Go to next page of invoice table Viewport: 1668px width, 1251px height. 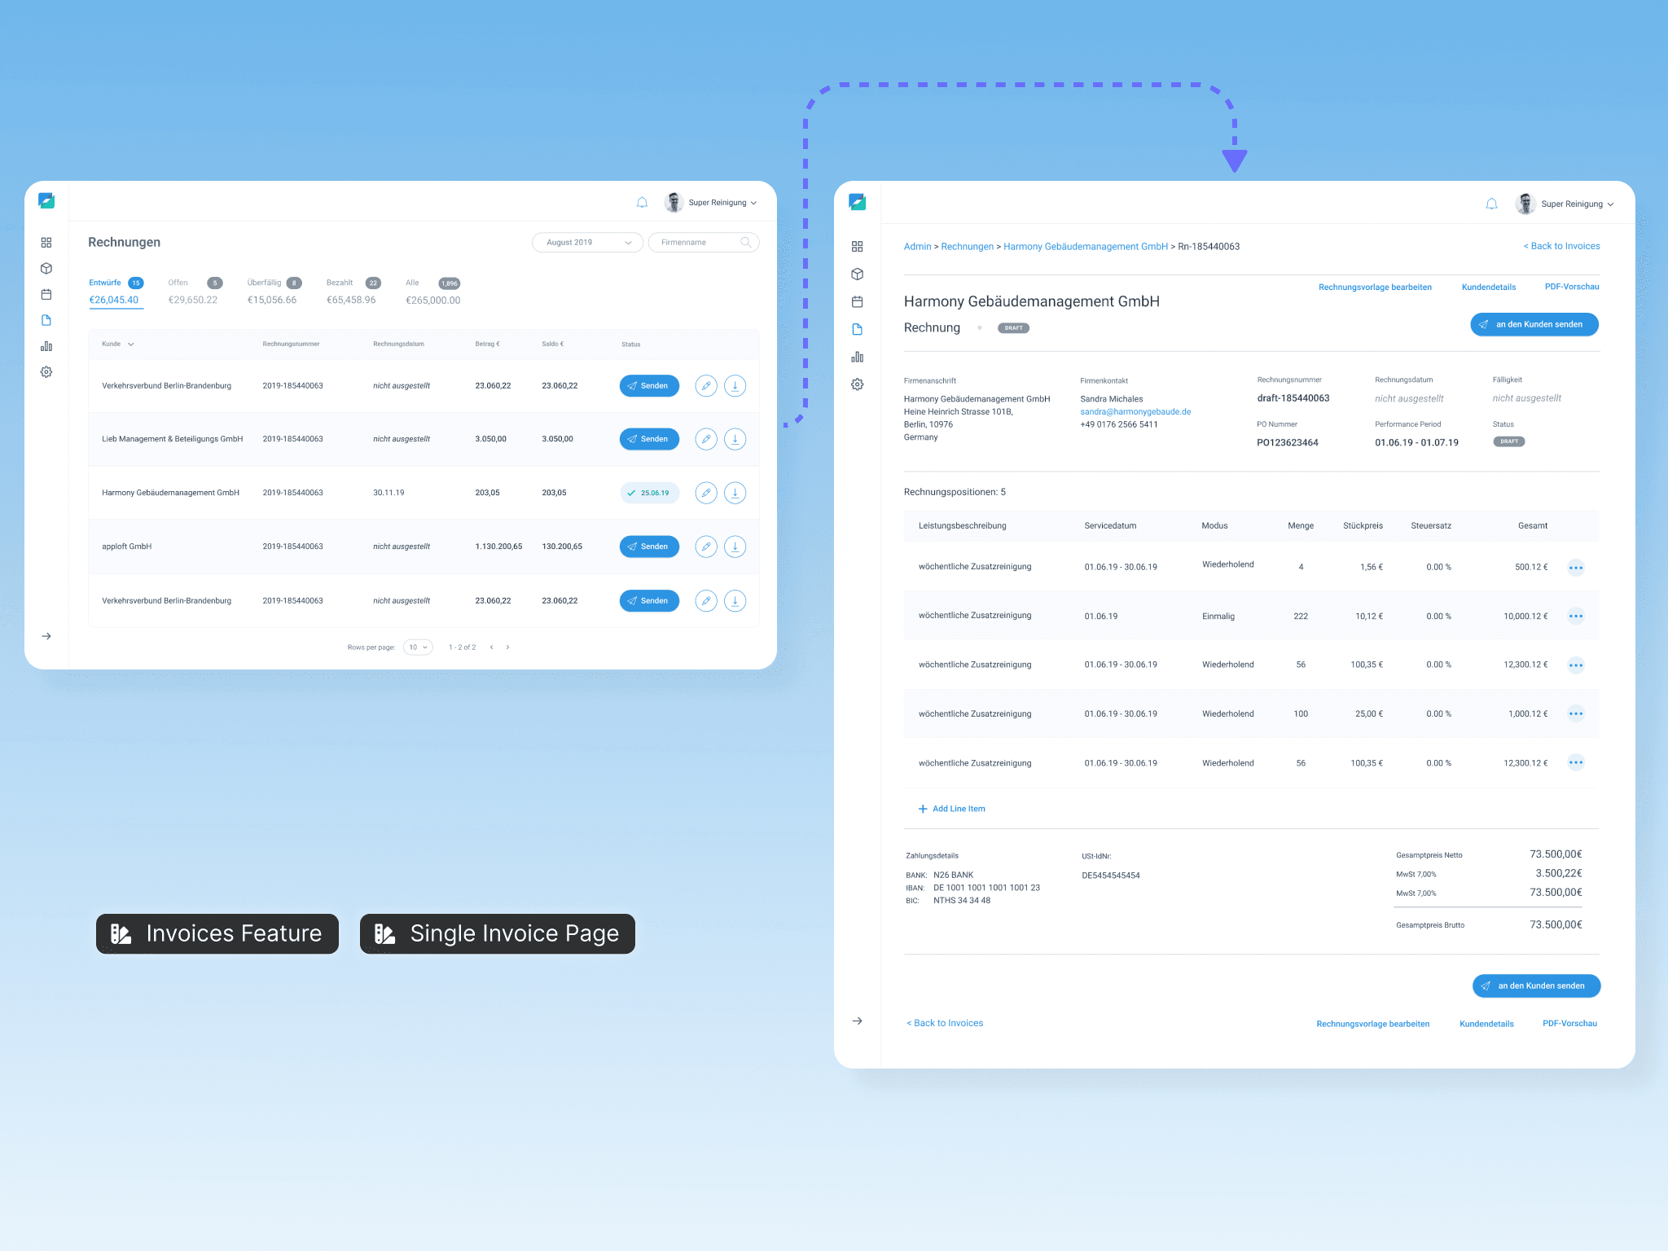pos(508,647)
